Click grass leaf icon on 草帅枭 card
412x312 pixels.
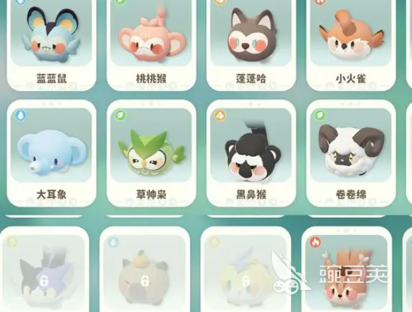coord(120,116)
